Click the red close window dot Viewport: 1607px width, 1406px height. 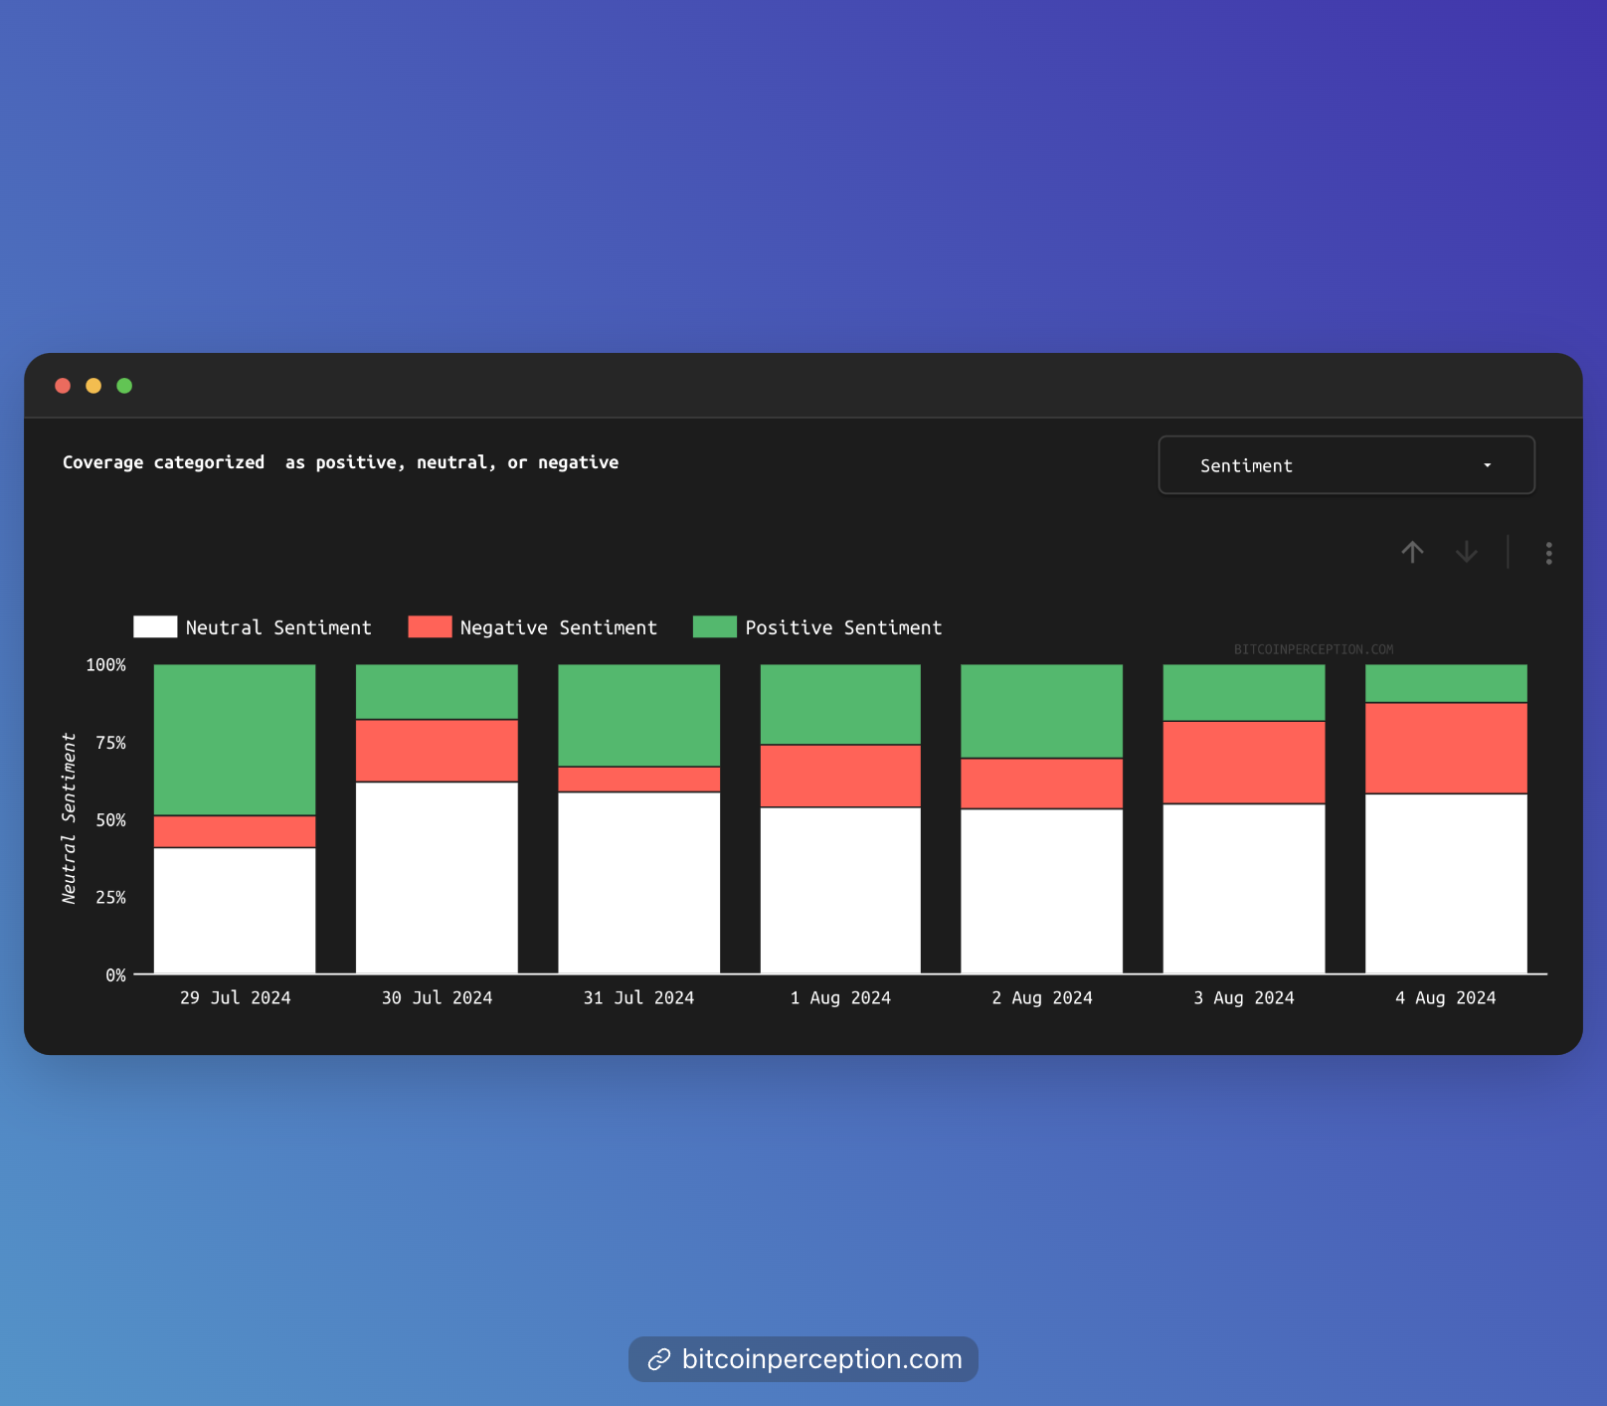pyautogui.click(x=63, y=386)
